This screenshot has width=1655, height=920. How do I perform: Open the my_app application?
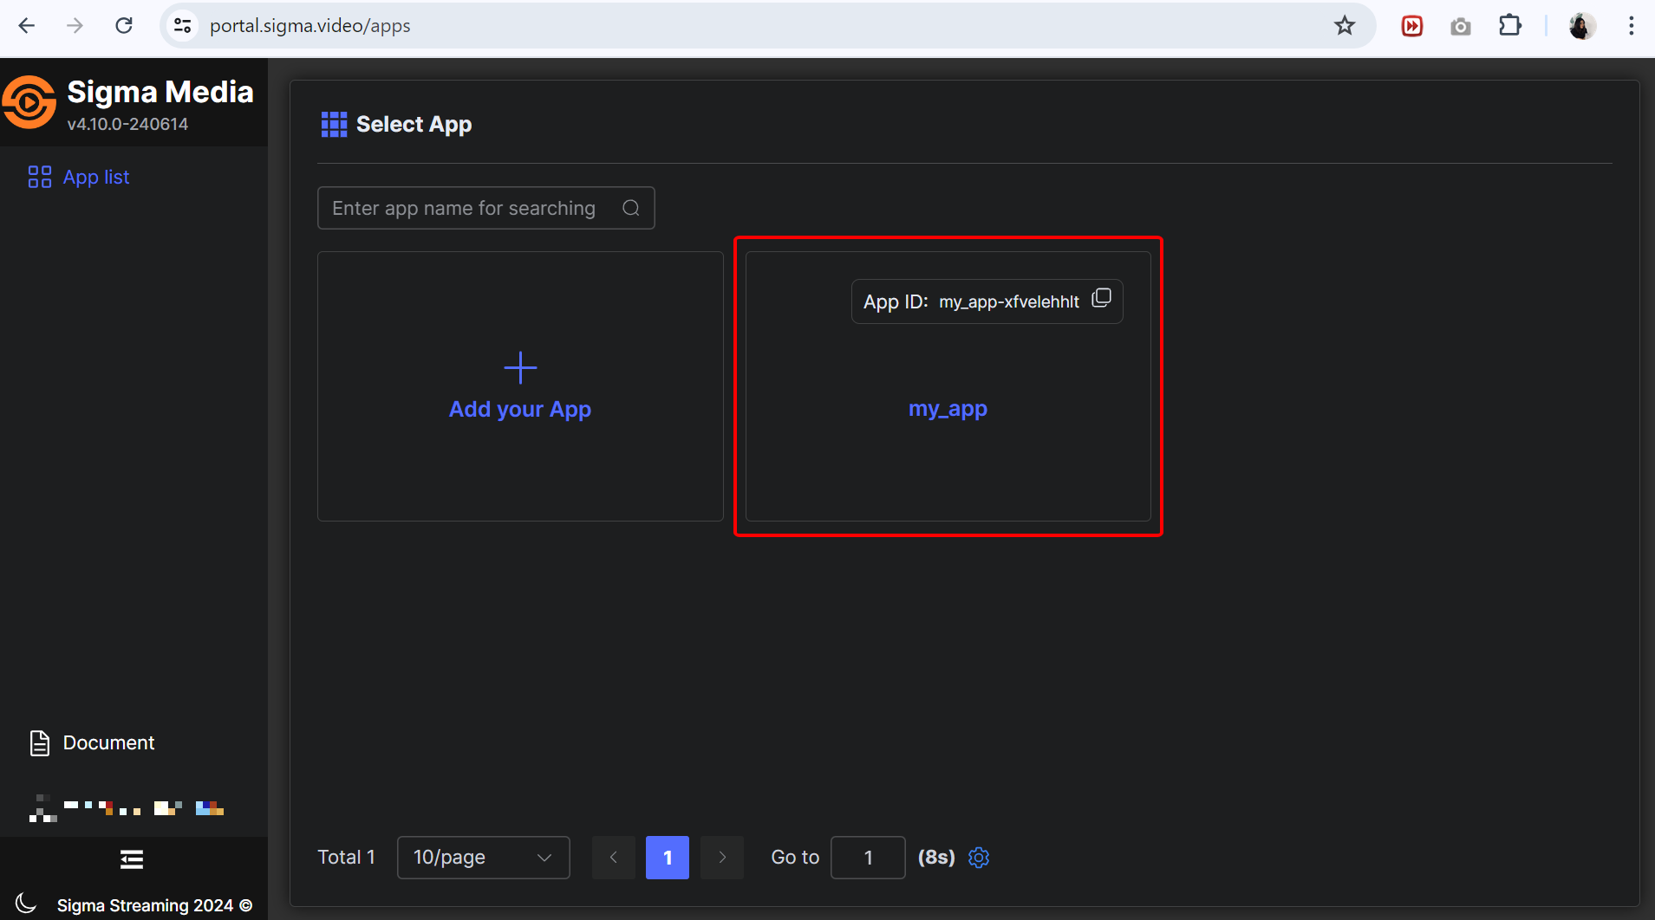(948, 409)
